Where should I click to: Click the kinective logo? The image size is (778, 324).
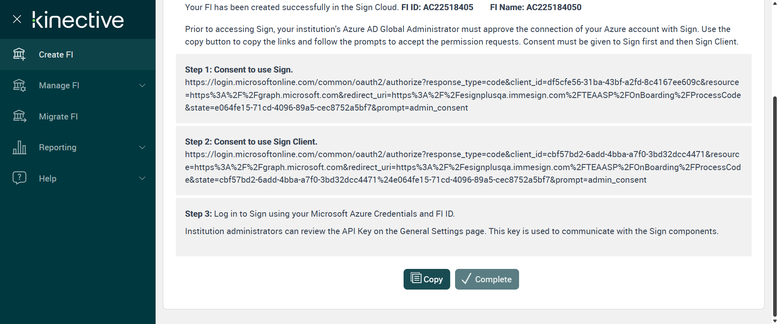pos(78,20)
